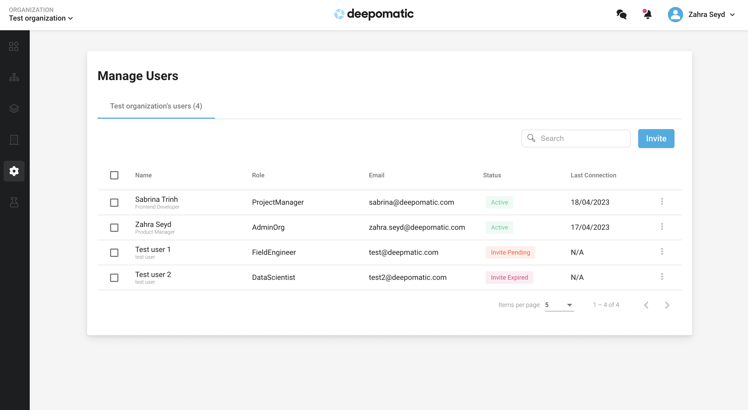The height and width of the screenshot is (410, 748).
Task: Check the Test user 2 checkbox
Action: [114, 278]
